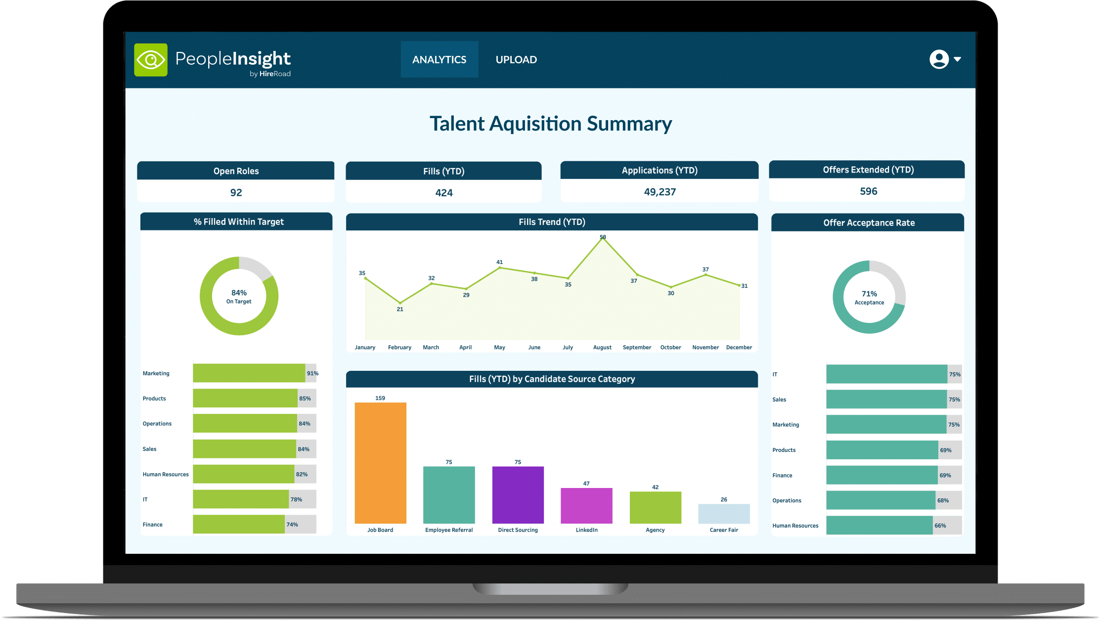This screenshot has width=1100, height=620.
Task: Click the Offer Acceptance Rate panel header
Action: [x=868, y=222]
